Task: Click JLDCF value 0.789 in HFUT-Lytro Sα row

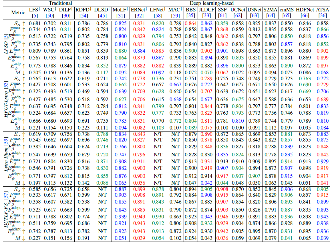Action: click(206, 79)
